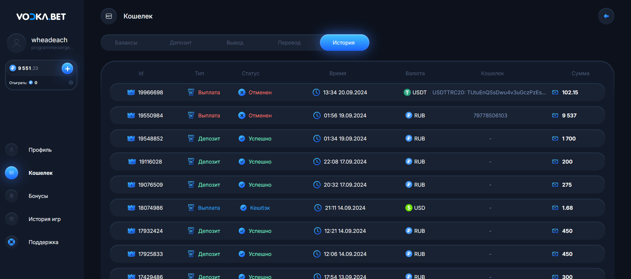Click the crown icon for ID 19966698
The image size is (631, 279).
[x=131, y=92]
